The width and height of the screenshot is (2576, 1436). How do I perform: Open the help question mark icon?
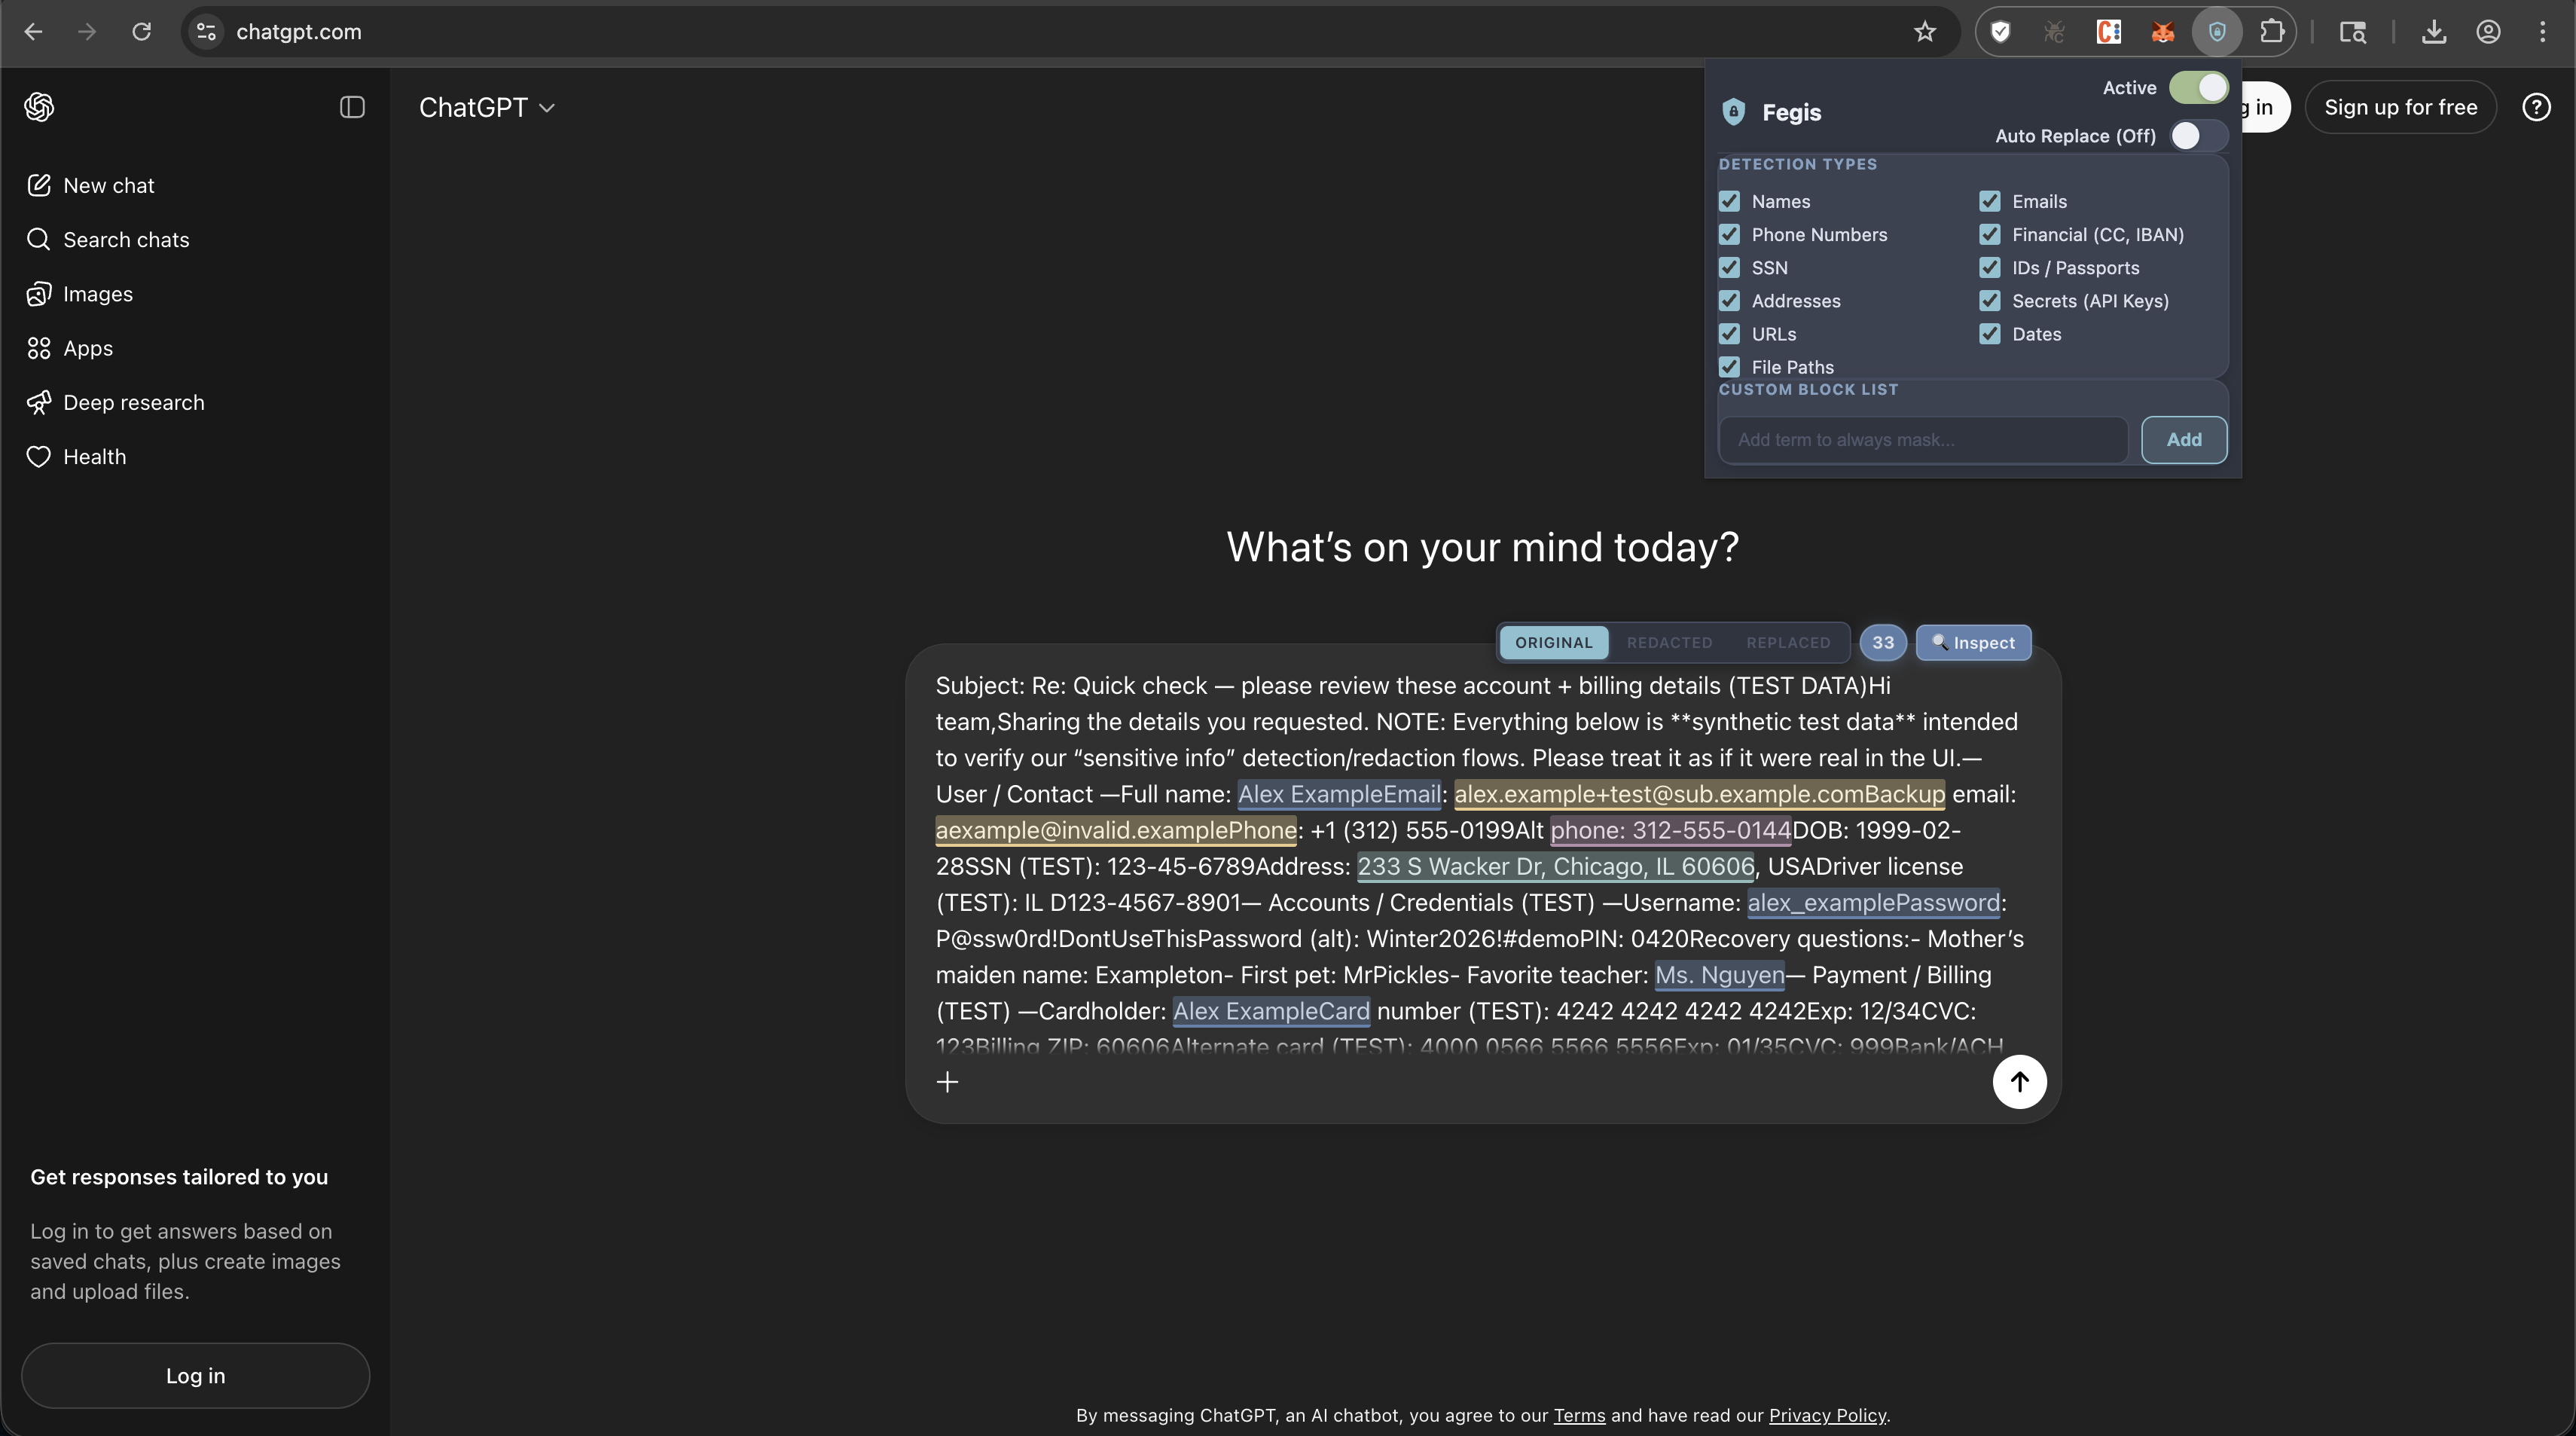pos(2536,107)
